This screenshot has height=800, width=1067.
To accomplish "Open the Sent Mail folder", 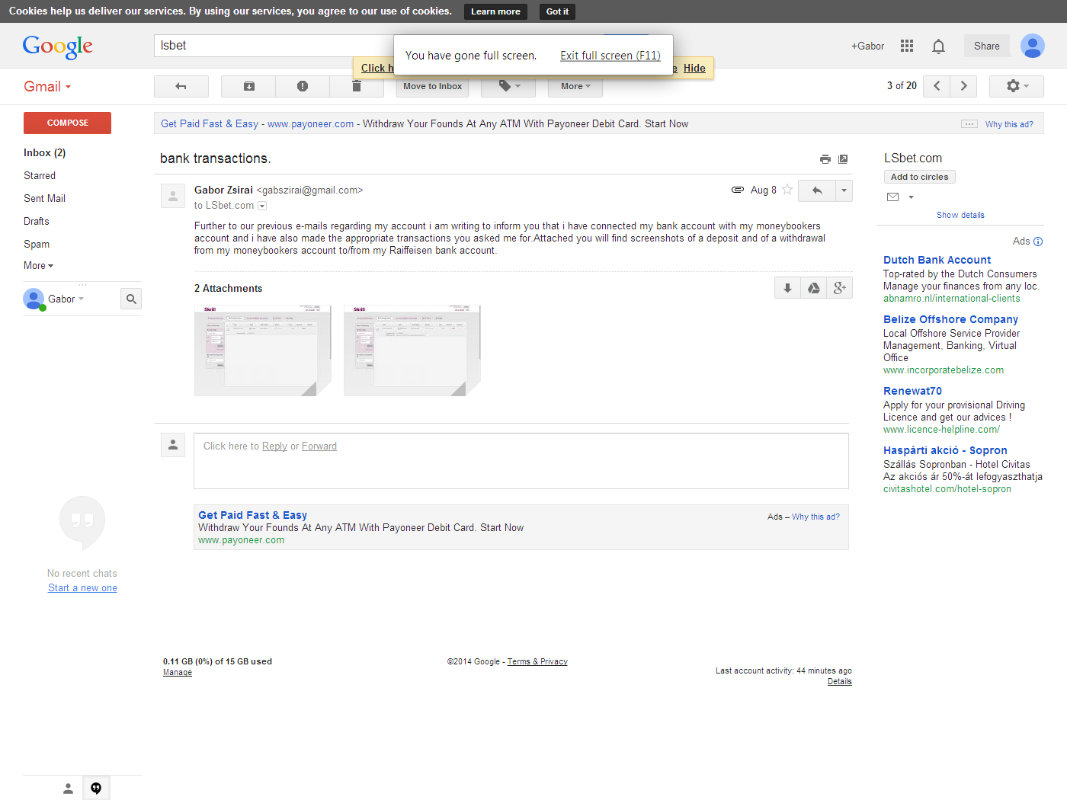I will coord(44,199).
